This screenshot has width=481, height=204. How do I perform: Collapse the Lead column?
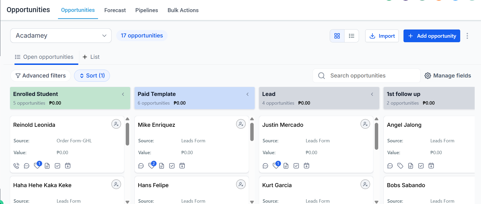pyautogui.click(x=372, y=94)
